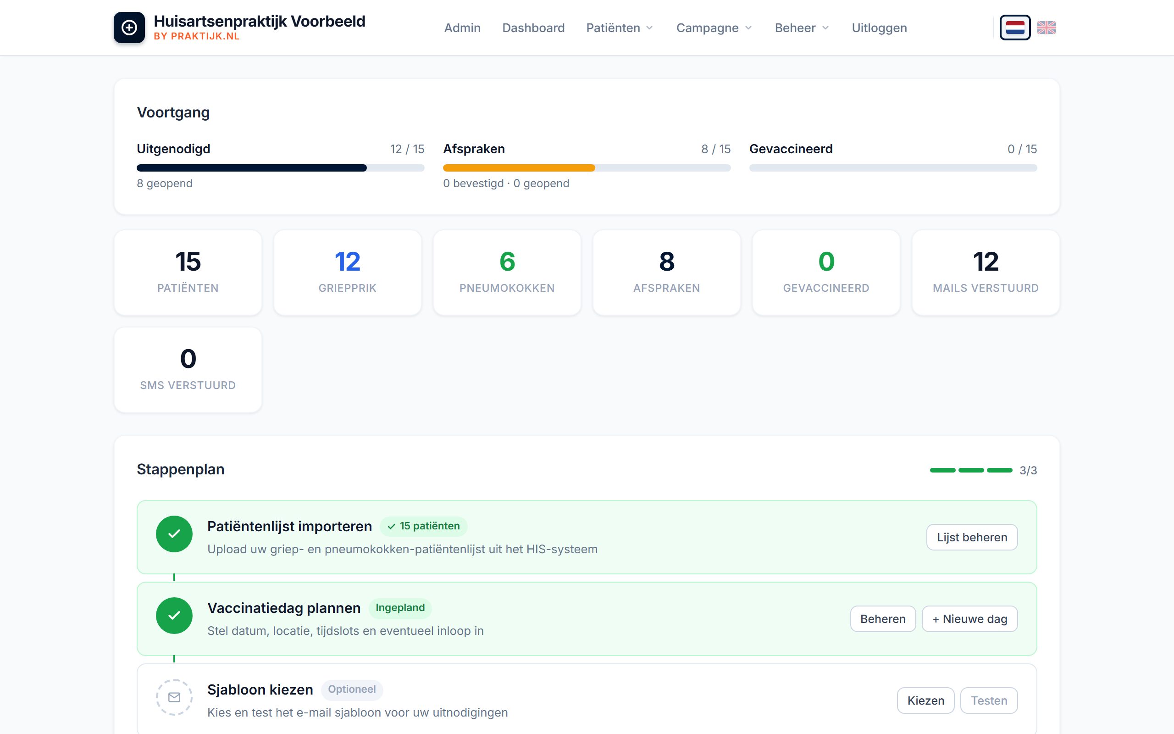1174x734 pixels.
Task: Expand the Campagne dropdown menu
Action: [x=714, y=28]
